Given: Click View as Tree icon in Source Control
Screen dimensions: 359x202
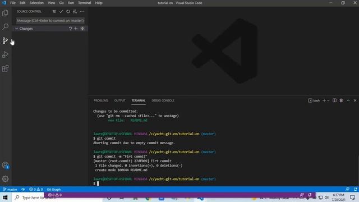Looking at the screenshot, I should coord(54,11).
